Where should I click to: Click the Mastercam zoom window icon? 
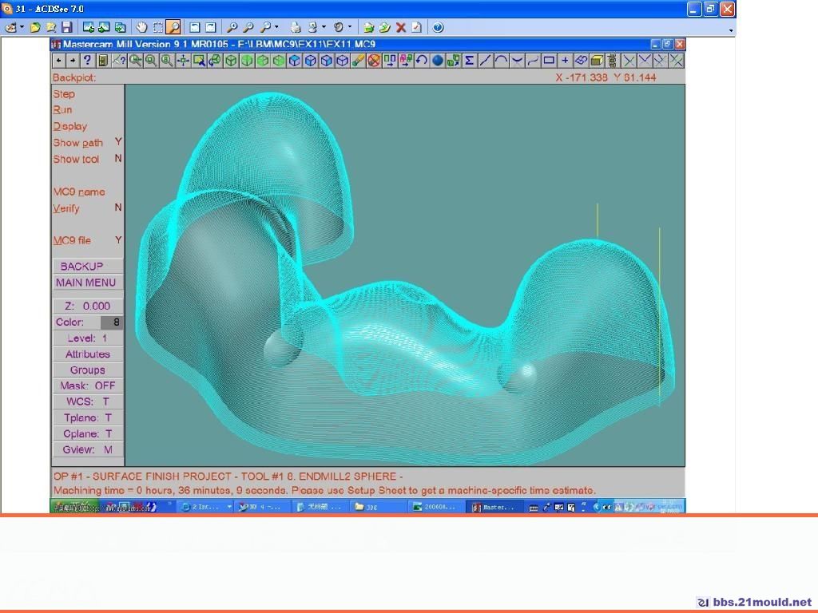(135, 61)
